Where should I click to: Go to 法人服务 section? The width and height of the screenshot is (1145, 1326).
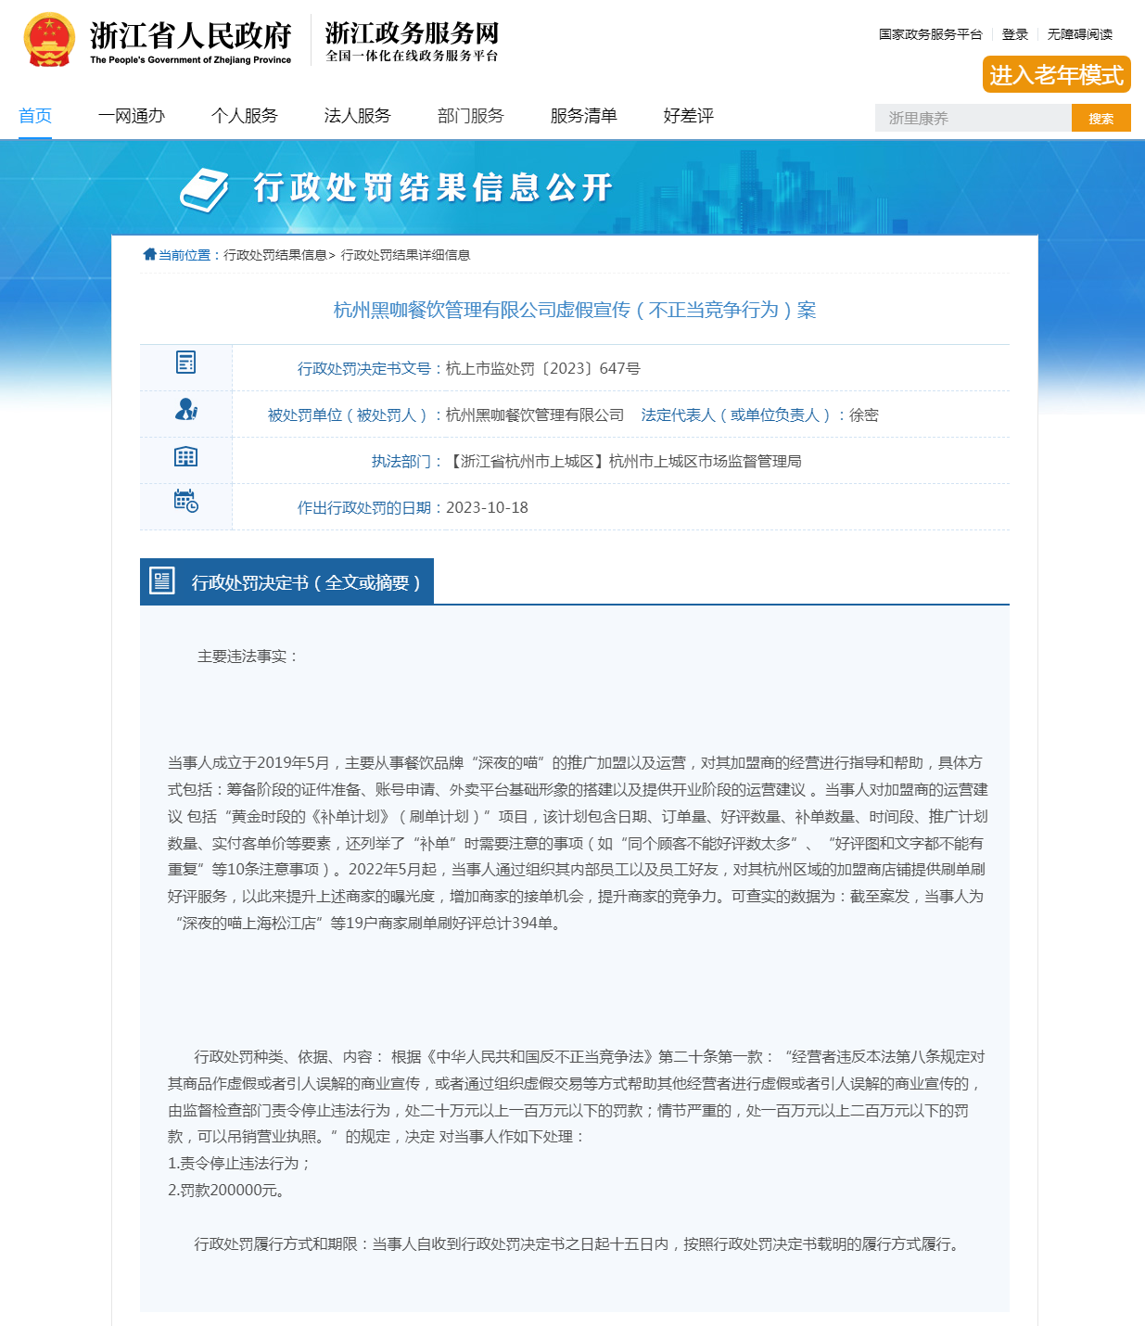click(x=358, y=116)
